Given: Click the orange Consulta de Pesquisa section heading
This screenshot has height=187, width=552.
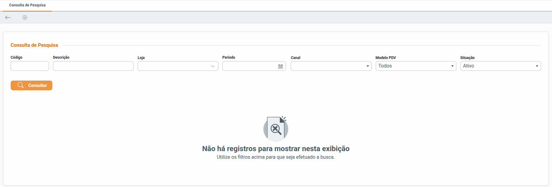Looking at the screenshot, I should pos(34,45).
